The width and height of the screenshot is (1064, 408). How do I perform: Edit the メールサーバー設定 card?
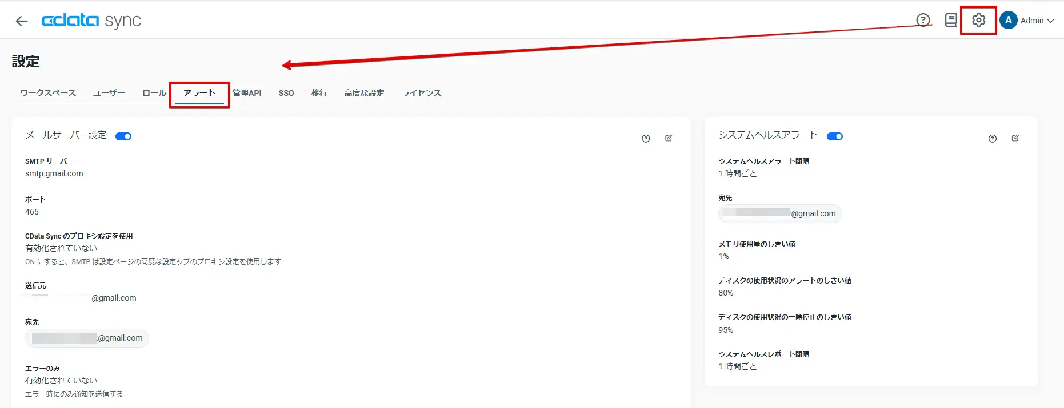669,138
